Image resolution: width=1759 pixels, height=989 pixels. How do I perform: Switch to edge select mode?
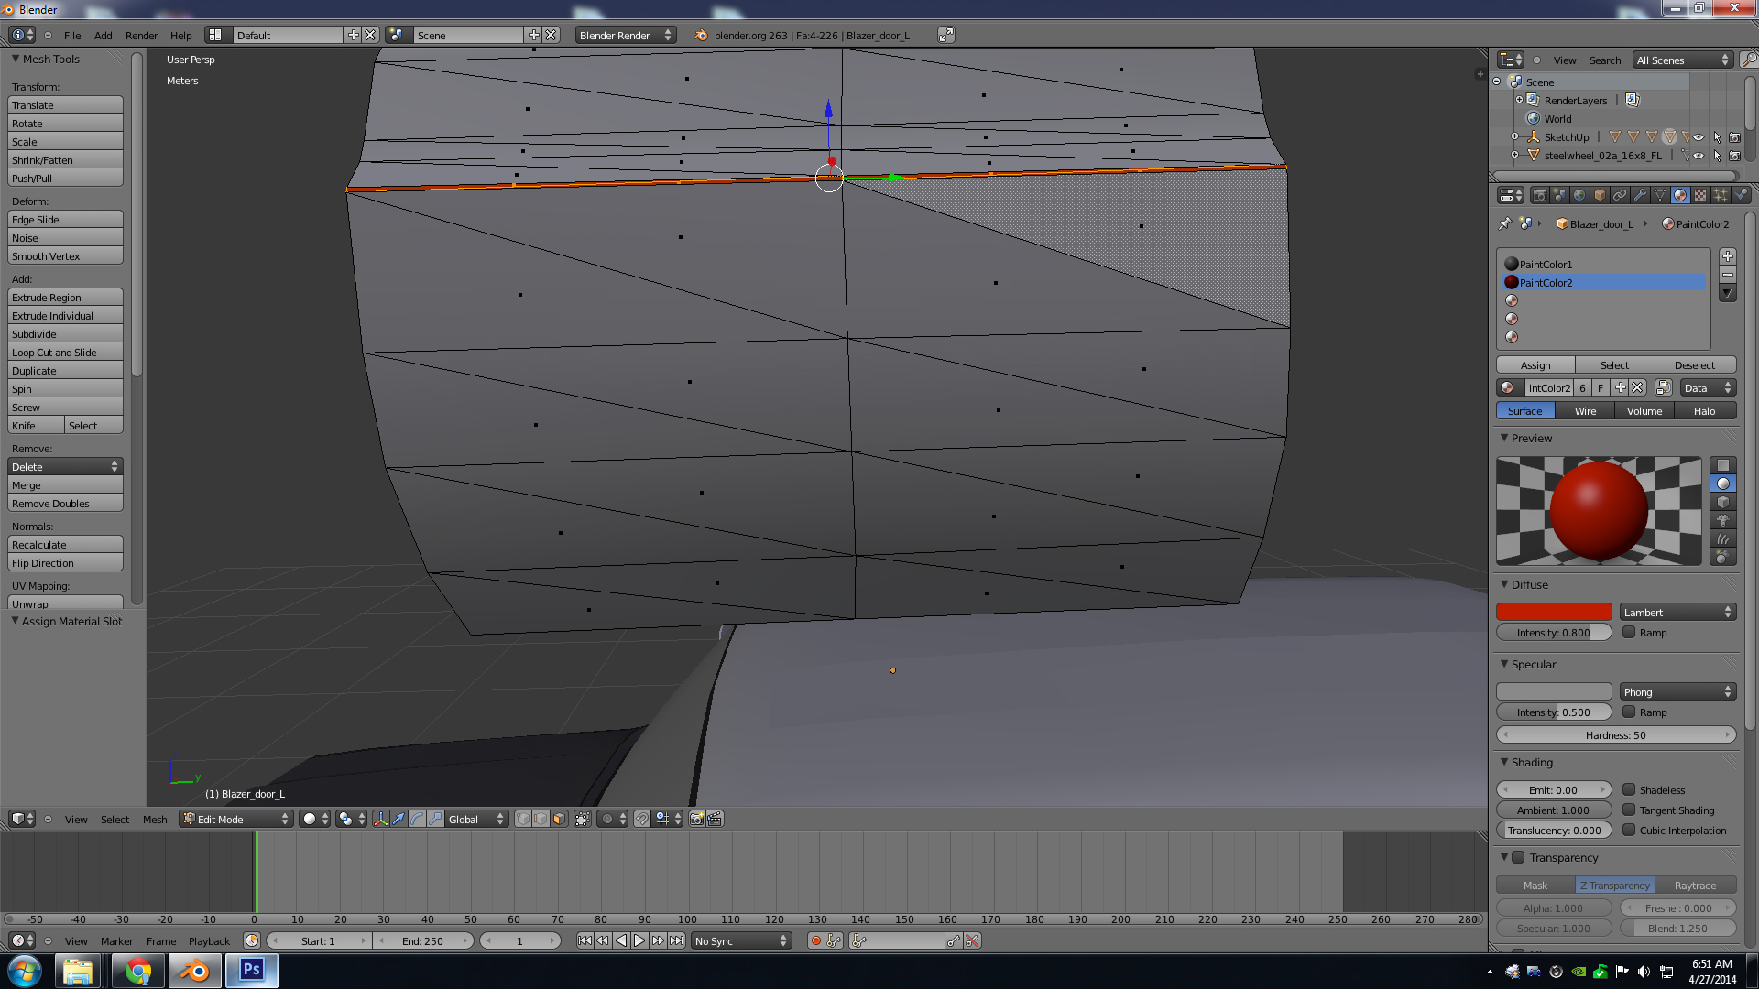(x=541, y=819)
